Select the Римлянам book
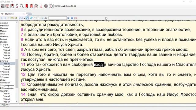The image size is (196, 110). pos(5,83)
